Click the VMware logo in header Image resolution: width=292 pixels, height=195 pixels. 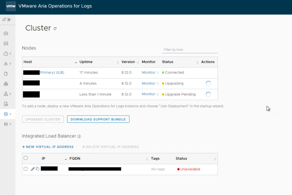tap(11, 6)
